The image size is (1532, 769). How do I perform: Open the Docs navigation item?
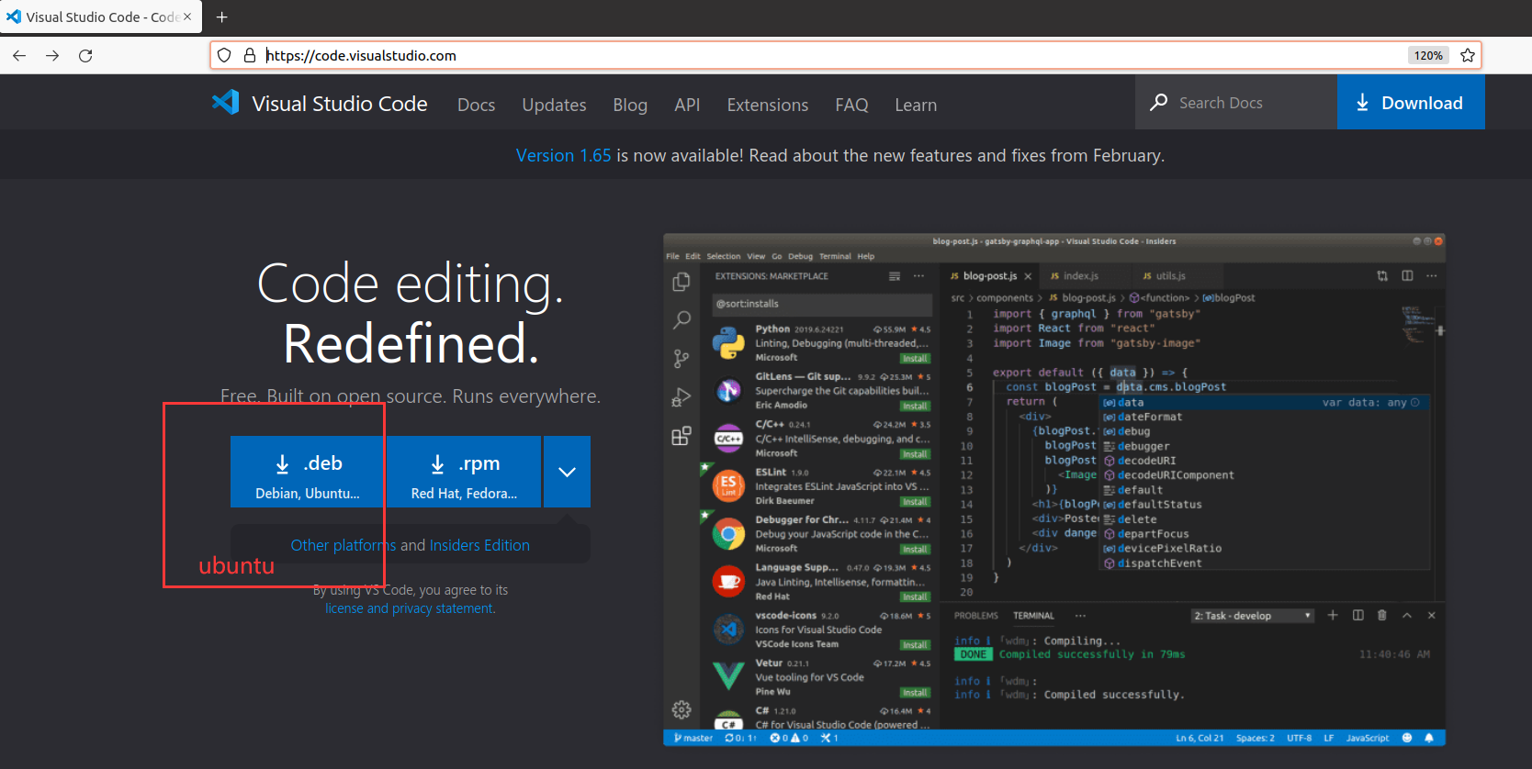click(477, 105)
